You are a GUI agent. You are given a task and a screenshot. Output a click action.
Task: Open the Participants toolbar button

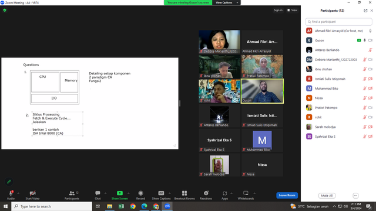72,195
